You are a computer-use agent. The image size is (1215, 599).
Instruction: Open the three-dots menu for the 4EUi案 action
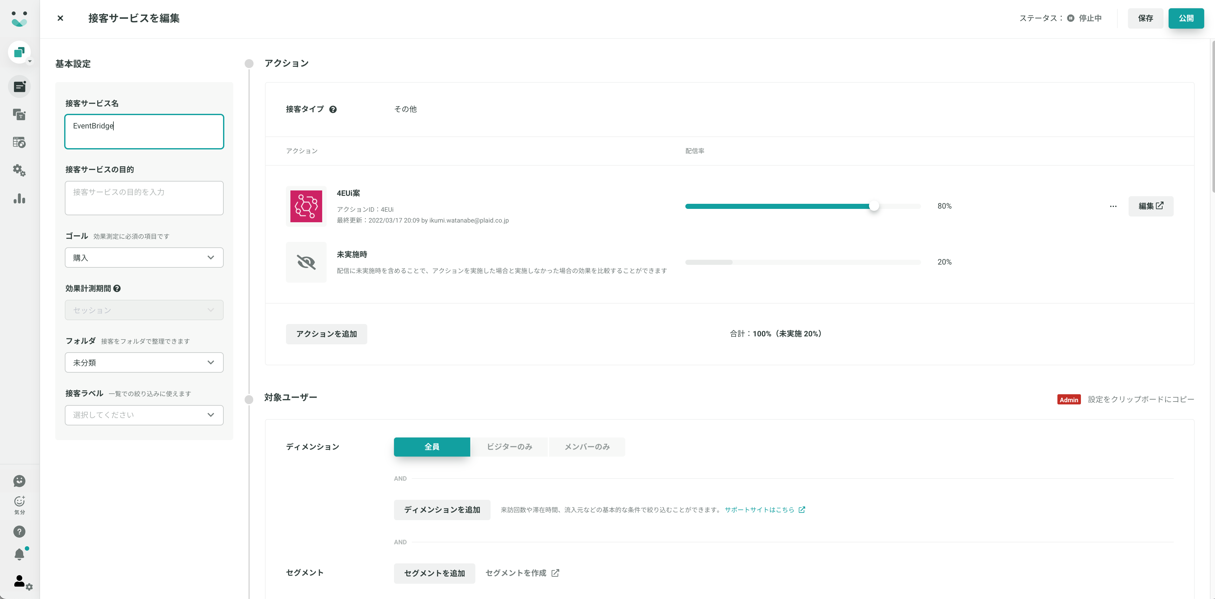1113,206
